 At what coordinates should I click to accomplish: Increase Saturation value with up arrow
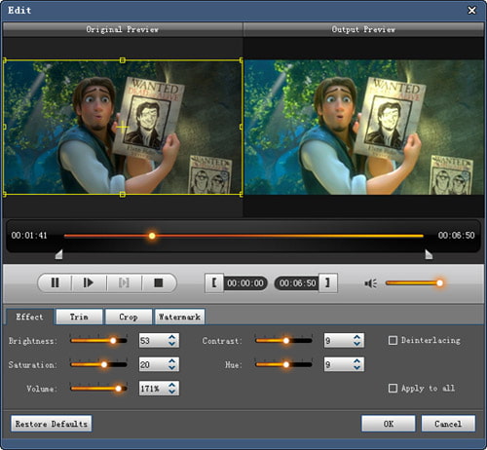[172, 361]
